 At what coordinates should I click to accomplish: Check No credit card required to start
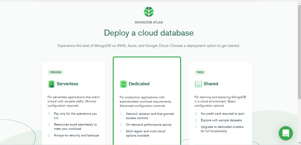click(195, 114)
